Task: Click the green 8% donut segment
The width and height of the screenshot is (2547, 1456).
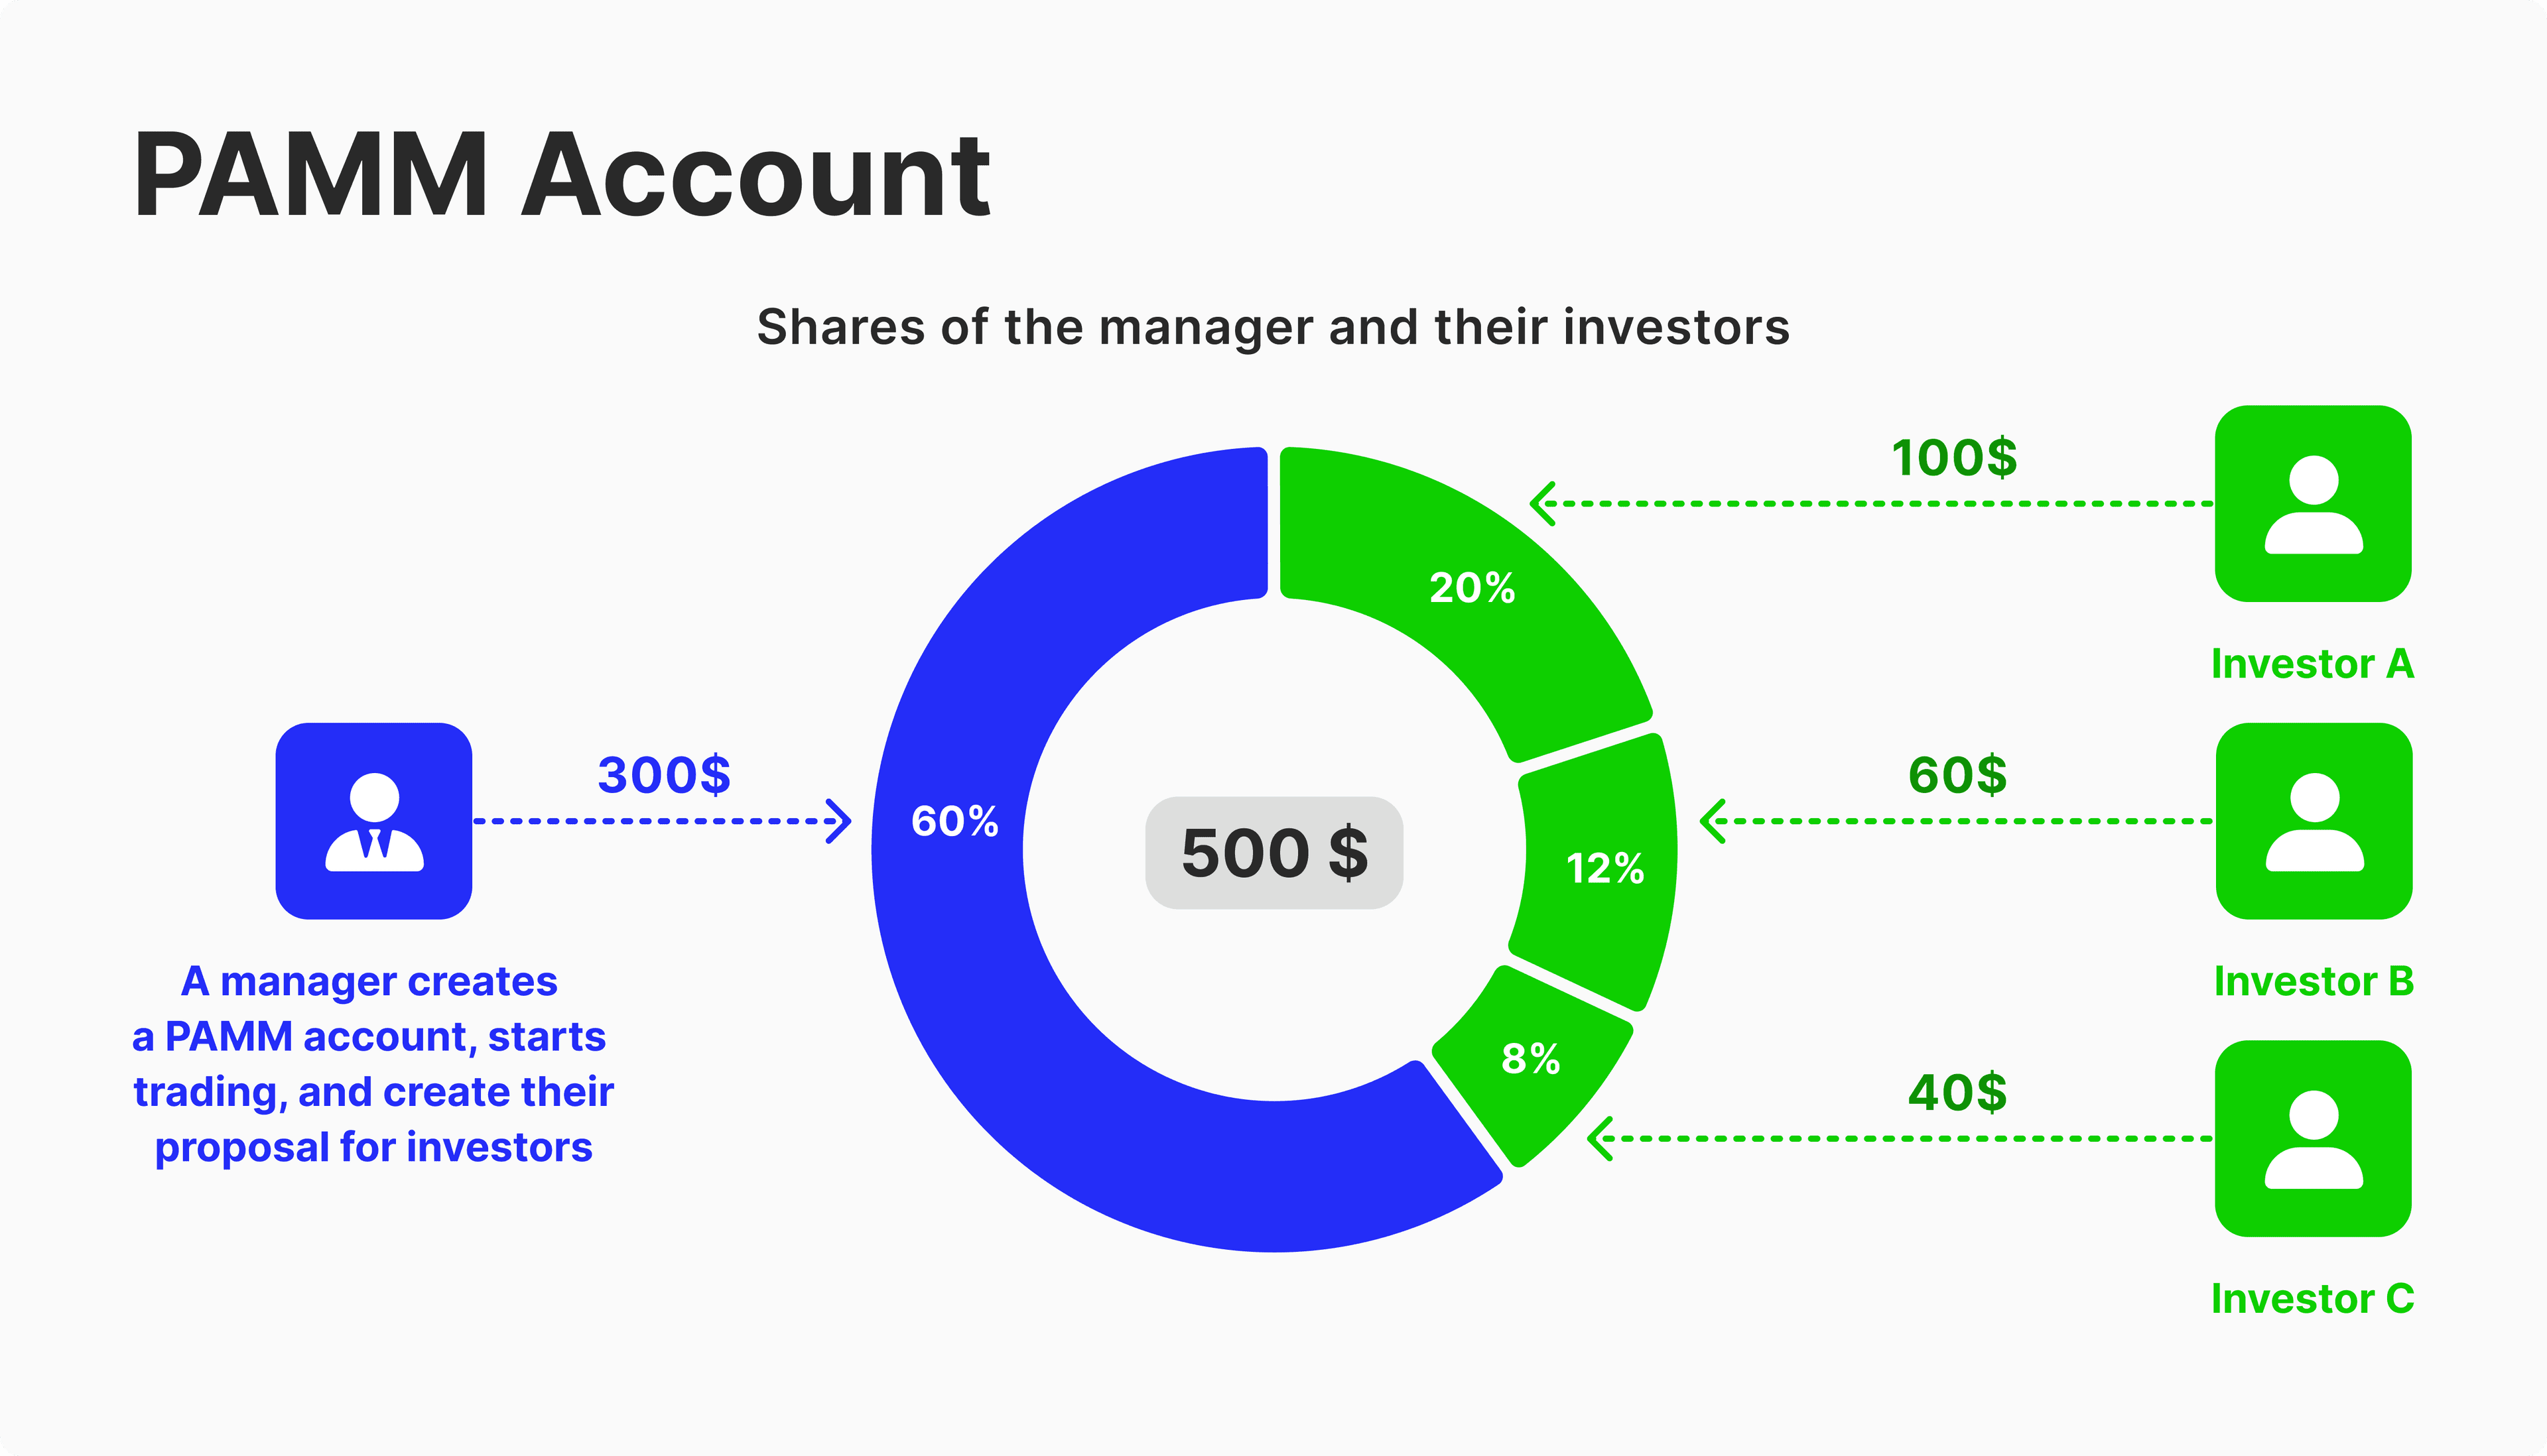Action: pyautogui.click(x=1531, y=1060)
